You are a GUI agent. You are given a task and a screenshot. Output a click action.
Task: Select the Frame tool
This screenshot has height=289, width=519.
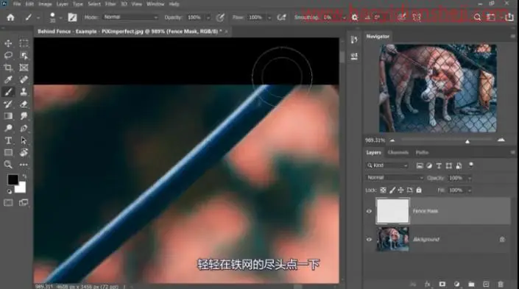click(x=24, y=68)
